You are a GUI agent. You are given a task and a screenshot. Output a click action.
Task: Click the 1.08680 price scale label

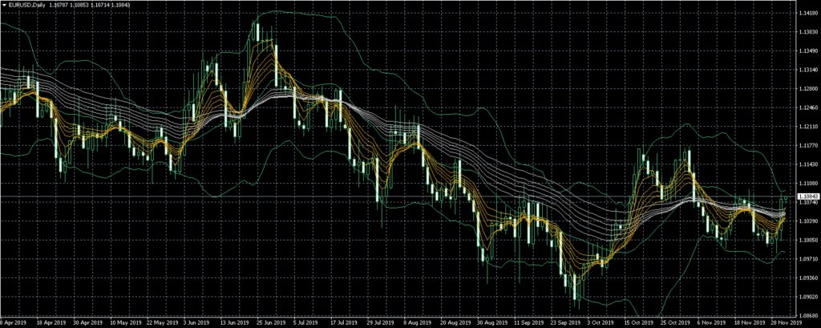point(809,315)
